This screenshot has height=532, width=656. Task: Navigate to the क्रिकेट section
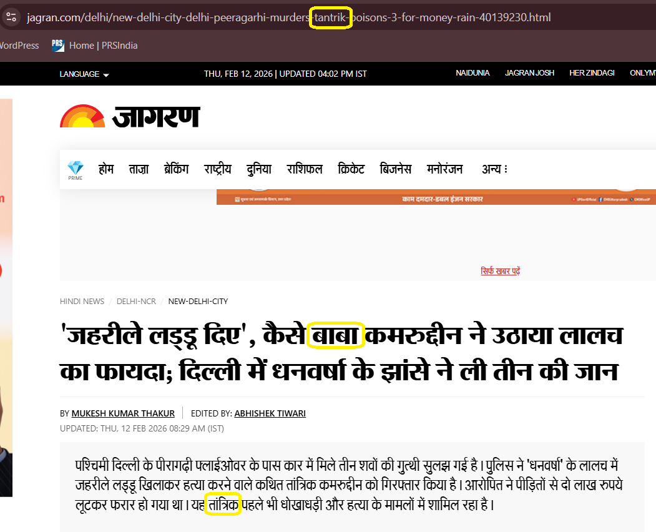351,169
